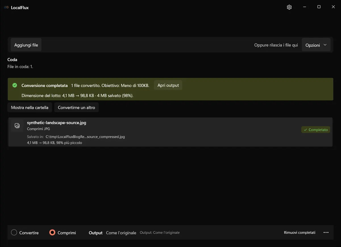Click Rimuovi completati
Screen dimensions: 341x247
[x=300, y=233]
